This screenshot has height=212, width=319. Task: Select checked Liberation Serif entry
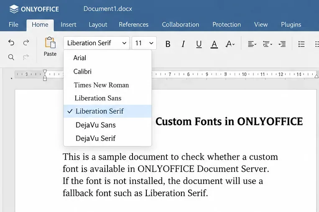[107, 111]
